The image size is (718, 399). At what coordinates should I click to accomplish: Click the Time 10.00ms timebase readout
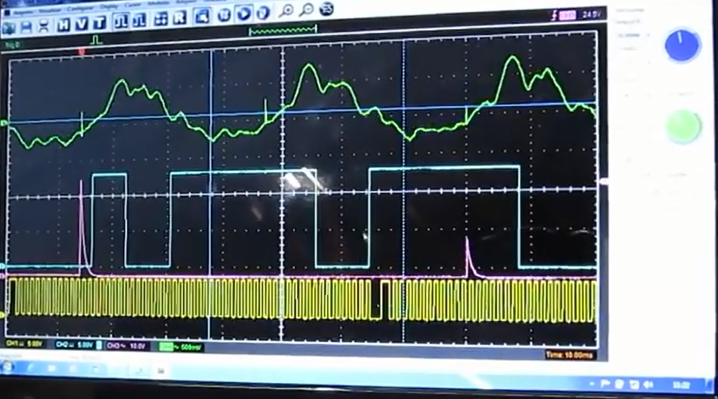[569, 355]
